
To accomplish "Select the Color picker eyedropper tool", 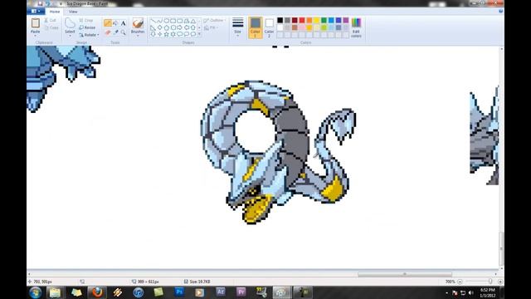I will point(115,32).
